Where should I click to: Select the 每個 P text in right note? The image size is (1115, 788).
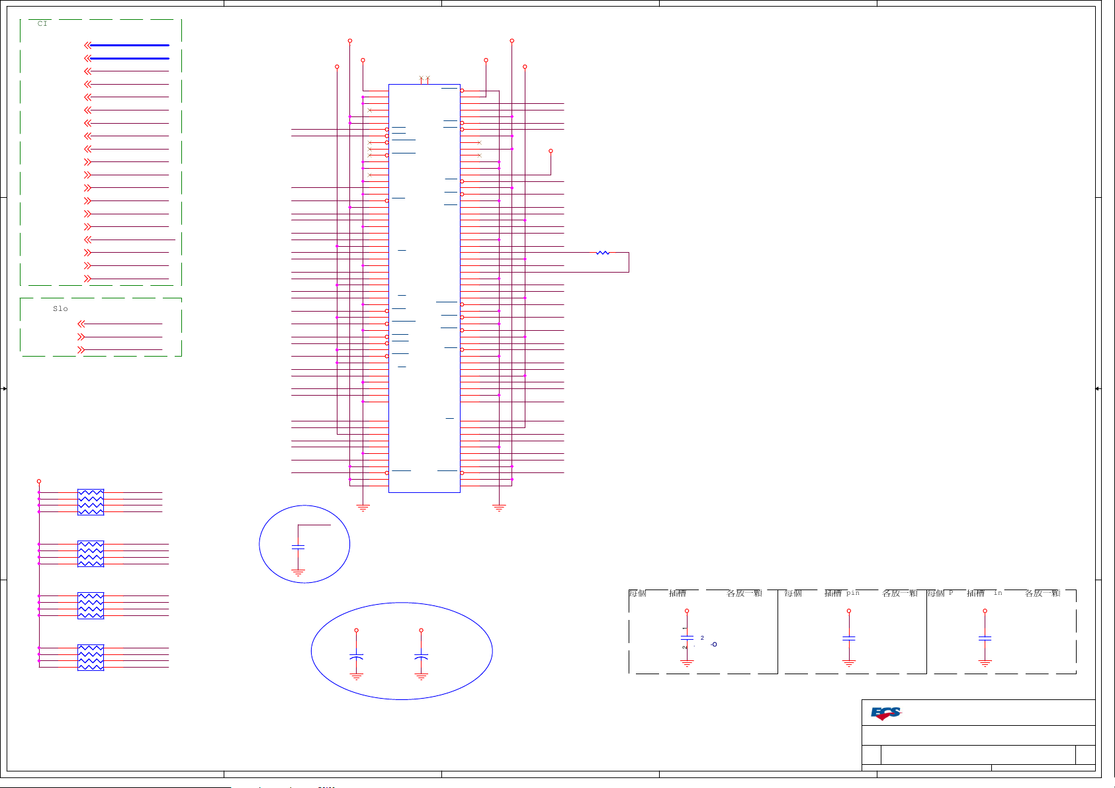pos(940,593)
